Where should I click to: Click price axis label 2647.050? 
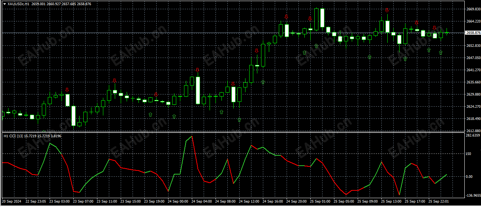click(x=474, y=58)
